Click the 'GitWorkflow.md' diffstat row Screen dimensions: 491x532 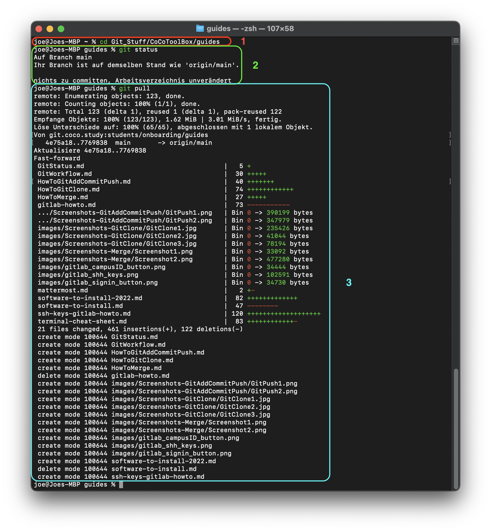tap(152, 174)
